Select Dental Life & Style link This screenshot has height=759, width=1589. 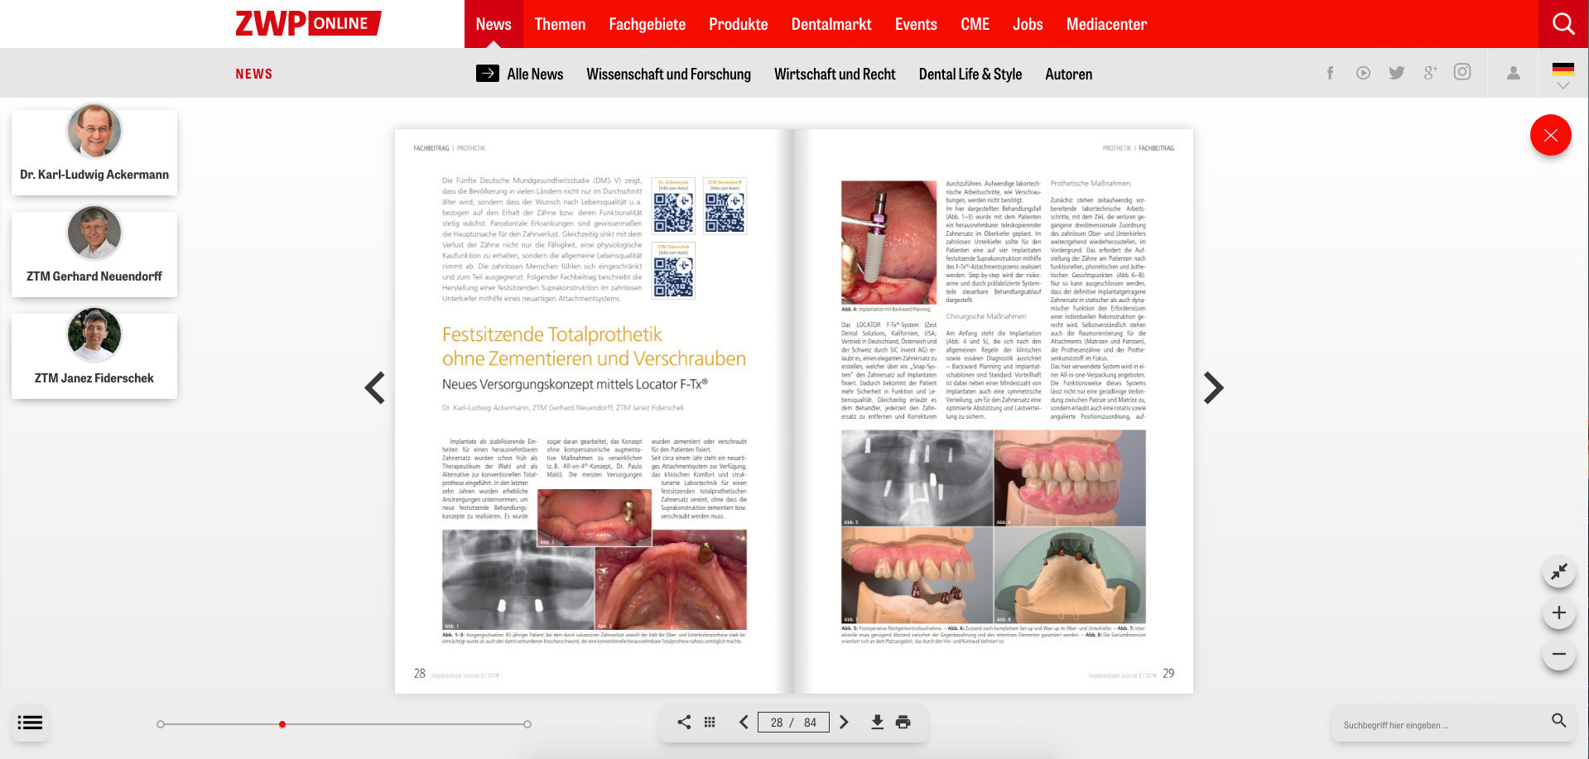click(970, 74)
